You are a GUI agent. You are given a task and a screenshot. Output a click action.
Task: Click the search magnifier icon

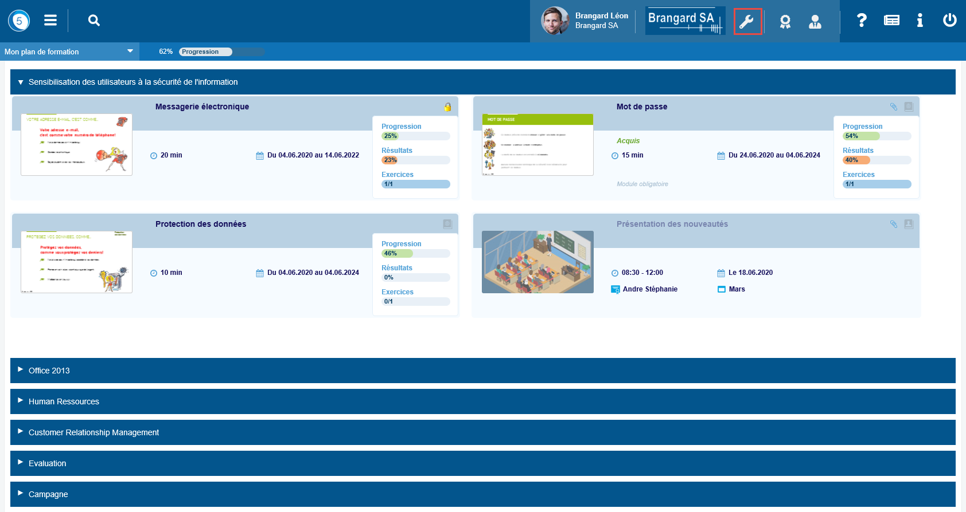(x=94, y=21)
